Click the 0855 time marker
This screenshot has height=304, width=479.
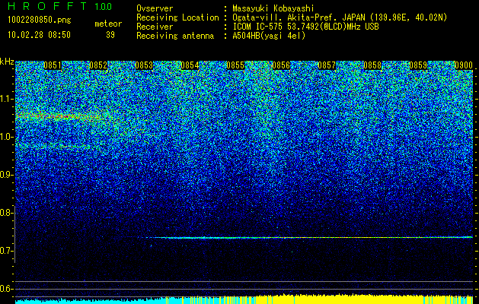point(235,65)
